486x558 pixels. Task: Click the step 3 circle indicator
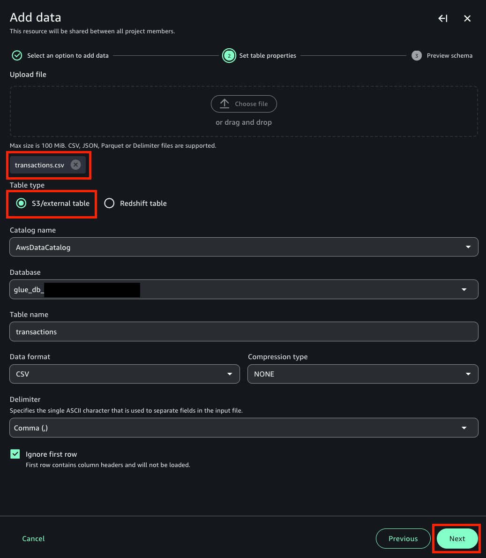pyautogui.click(x=417, y=55)
